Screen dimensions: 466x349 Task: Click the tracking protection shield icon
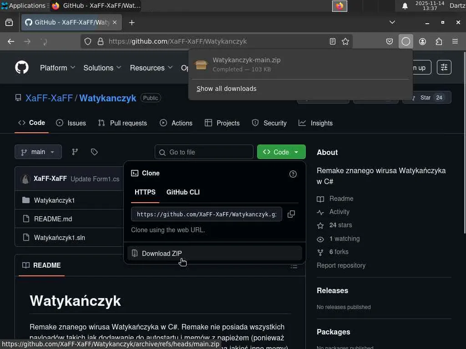[88, 41]
